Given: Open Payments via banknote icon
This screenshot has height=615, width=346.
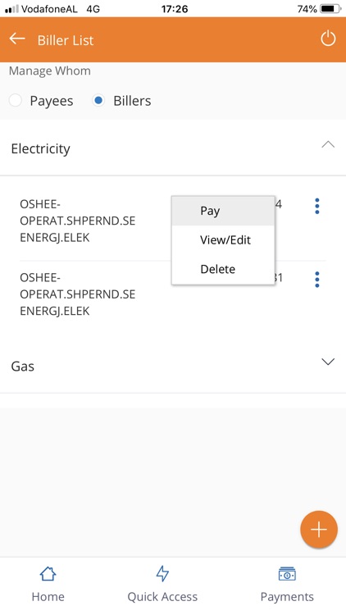Looking at the screenshot, I should pos(287,574).
